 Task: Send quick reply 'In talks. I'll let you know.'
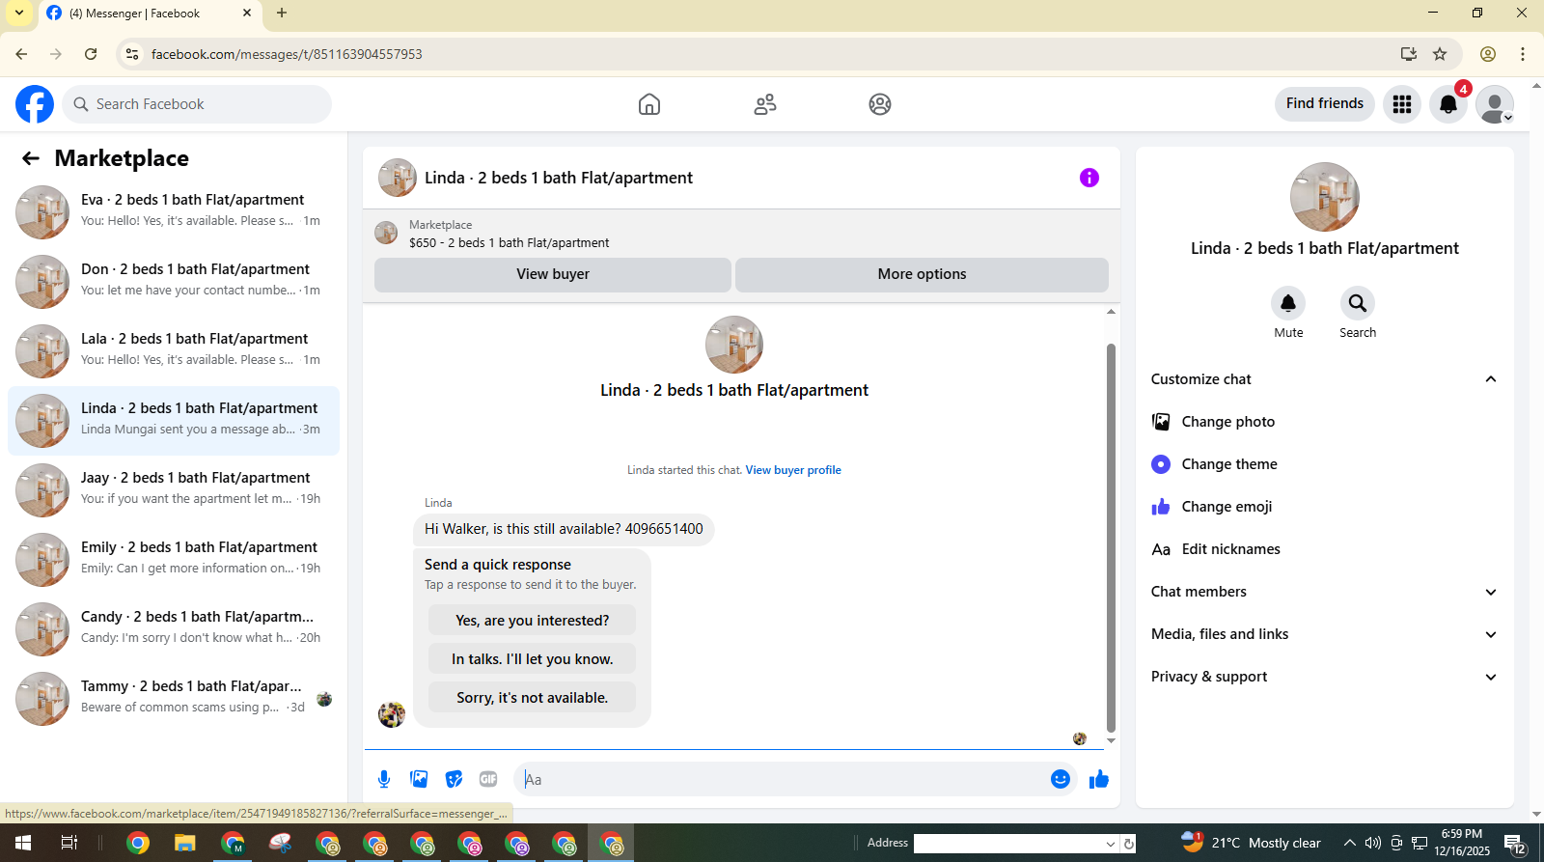click(532, 659)
